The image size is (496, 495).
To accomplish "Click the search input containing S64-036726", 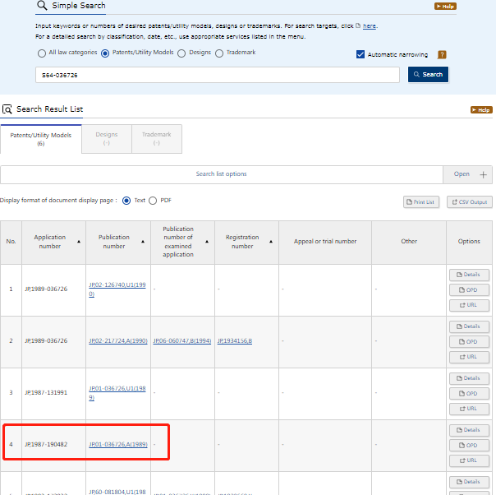I will click(x=218, y=75).
